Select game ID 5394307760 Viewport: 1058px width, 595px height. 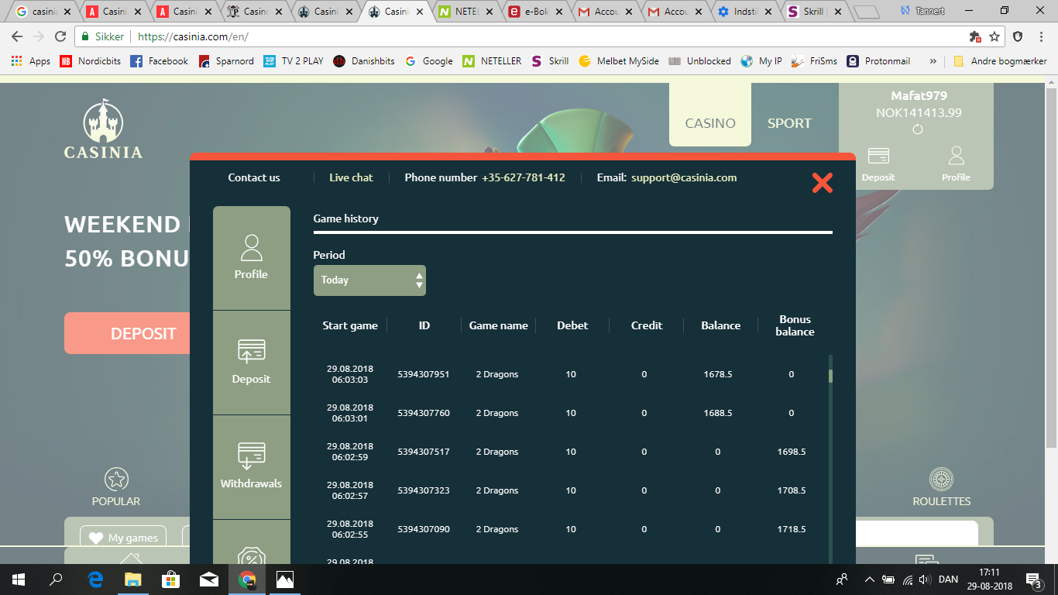point(423,413)
